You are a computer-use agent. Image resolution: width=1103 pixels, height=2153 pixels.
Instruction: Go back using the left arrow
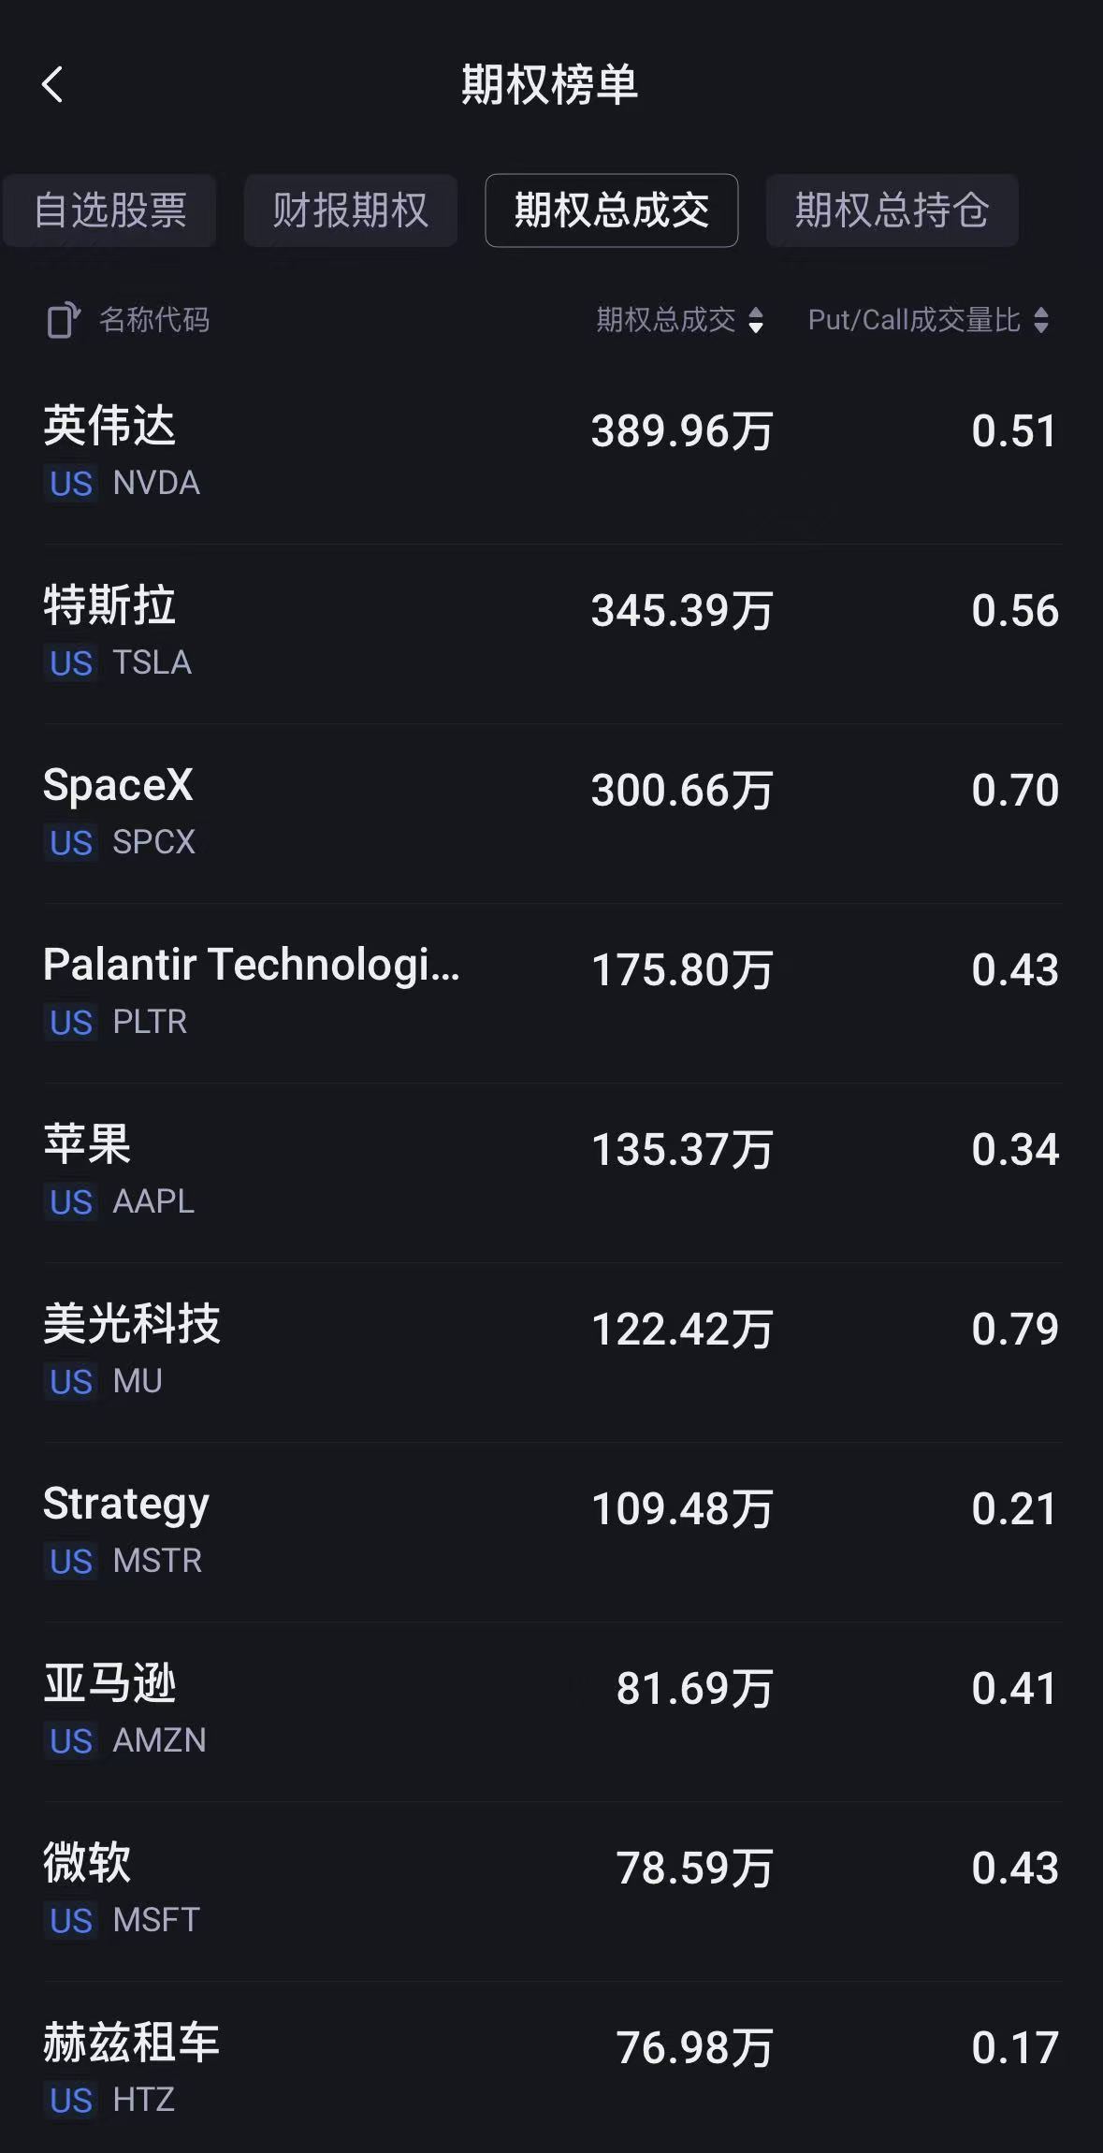52,84
